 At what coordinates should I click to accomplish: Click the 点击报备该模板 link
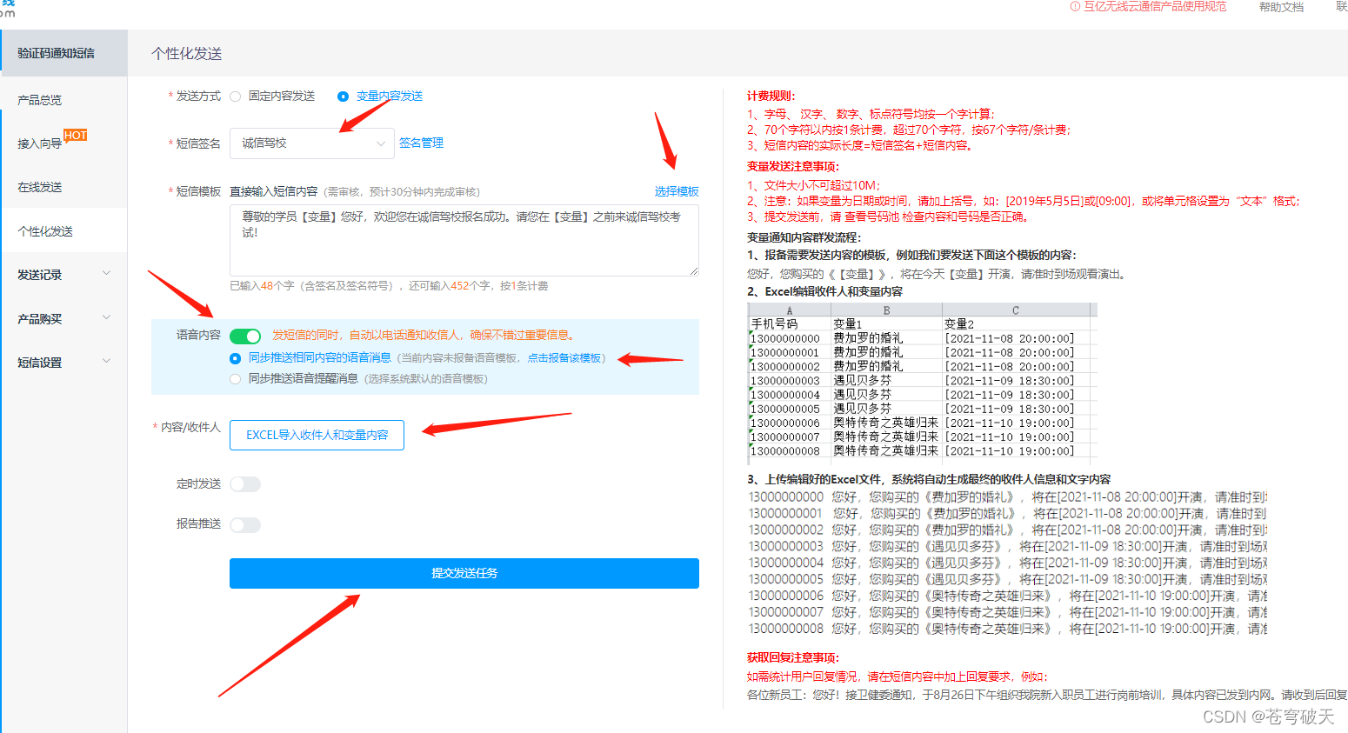tap(564, 358)
